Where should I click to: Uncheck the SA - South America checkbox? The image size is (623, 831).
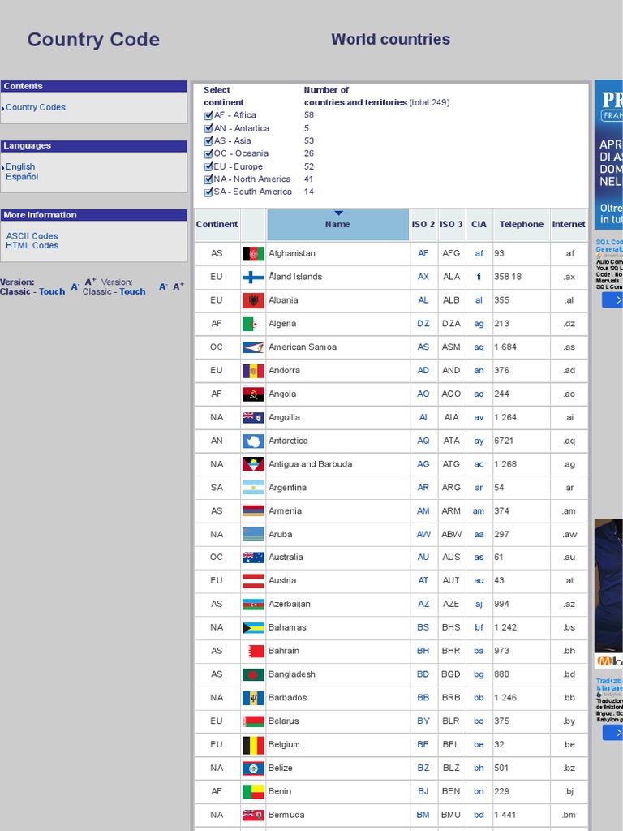pos(208,192)
